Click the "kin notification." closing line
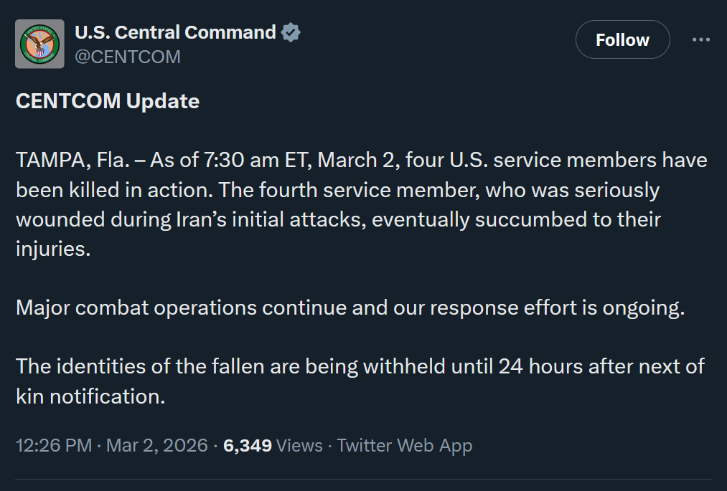Viewport: 727px width, 491px height. [x=90, y=396]
